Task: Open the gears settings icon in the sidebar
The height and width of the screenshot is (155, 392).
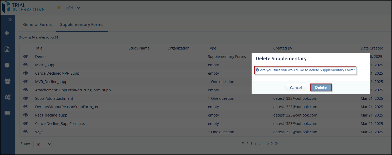Action: (7, 97)
